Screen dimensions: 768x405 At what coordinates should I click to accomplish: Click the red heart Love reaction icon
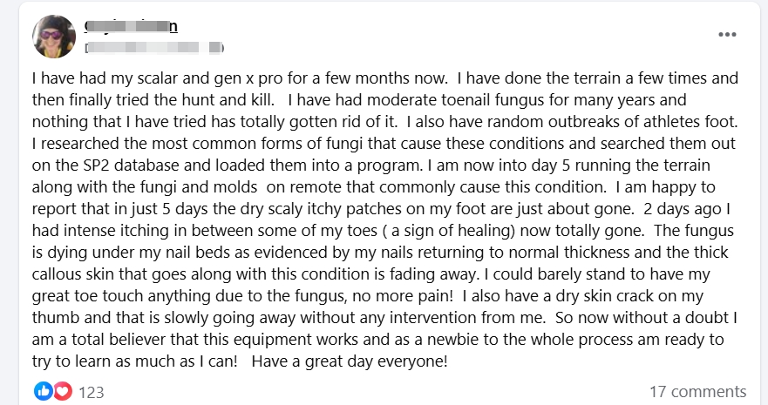click(62, 391)
